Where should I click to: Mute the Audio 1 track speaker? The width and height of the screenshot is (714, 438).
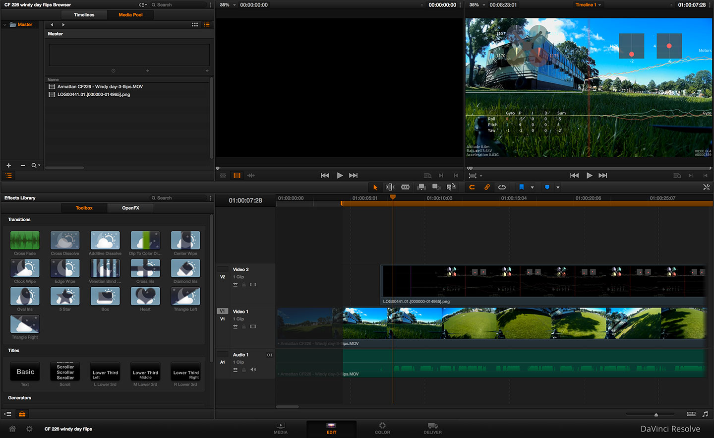coord(253,370)
